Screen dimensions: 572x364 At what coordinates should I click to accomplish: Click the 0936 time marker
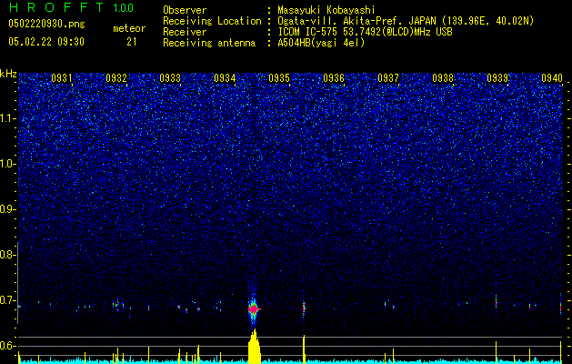pos(334,77)
